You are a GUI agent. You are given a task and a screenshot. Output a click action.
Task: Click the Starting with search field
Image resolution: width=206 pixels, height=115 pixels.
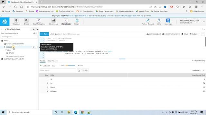pyautogui.click(x=19, y=37)
